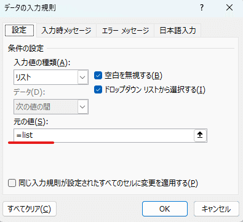Click the range selector arrow icon
Image resolution: width=243 pixels, height=222 pixels.
pyautogui.click(x=200, y=135)
